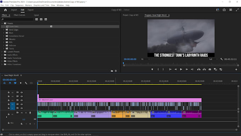The image size is (241, 136).
Task: Open the Sequence menu
Action: pos(19,5)
